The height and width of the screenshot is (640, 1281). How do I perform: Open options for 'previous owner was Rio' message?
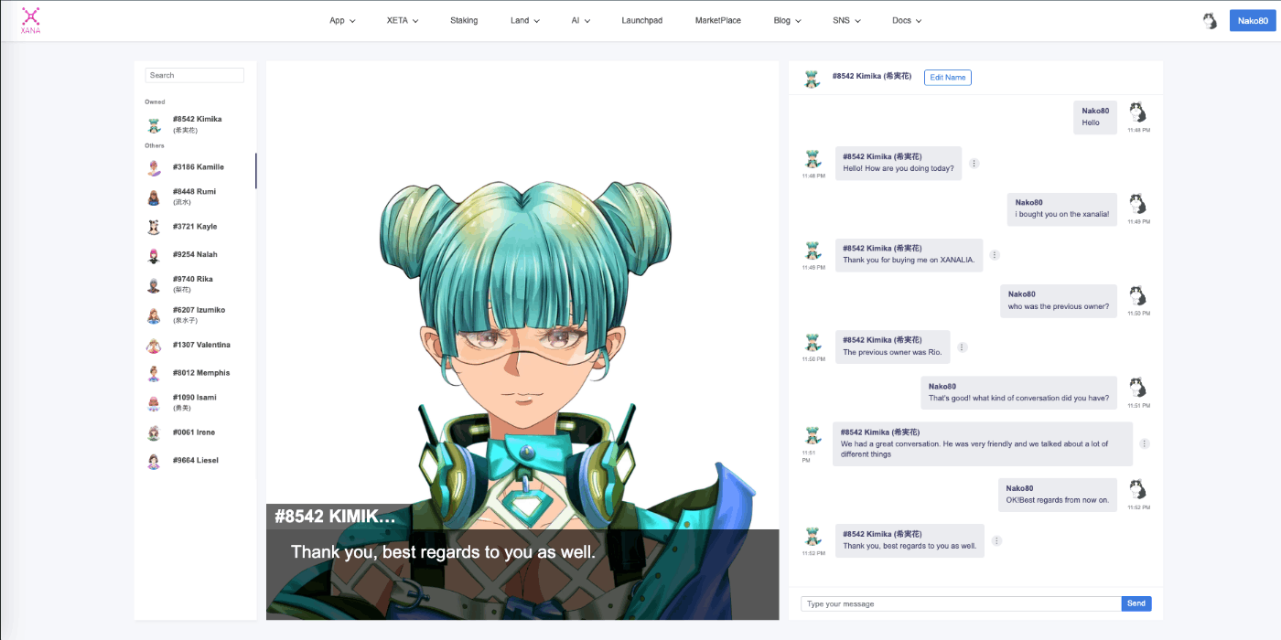click(x=963, y=347)
